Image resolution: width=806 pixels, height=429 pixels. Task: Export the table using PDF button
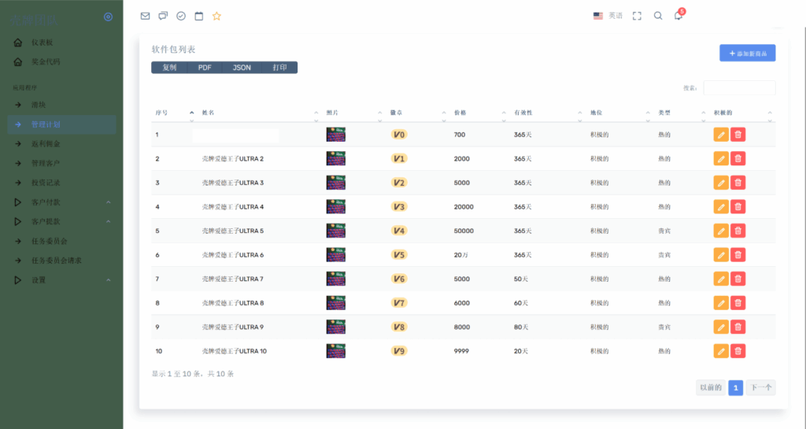[x=205, y=68]
